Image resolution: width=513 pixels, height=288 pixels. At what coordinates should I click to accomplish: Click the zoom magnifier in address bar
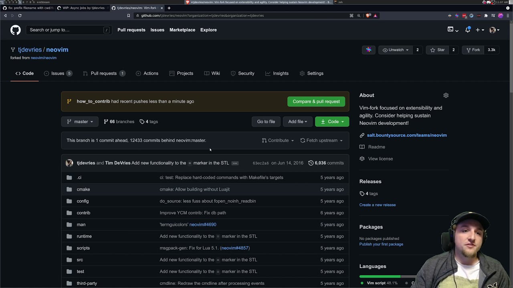pos(359,16)
